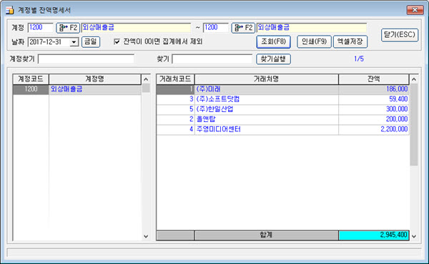Select the (주)소프트닷컴 row

click(x=283, y=99)
